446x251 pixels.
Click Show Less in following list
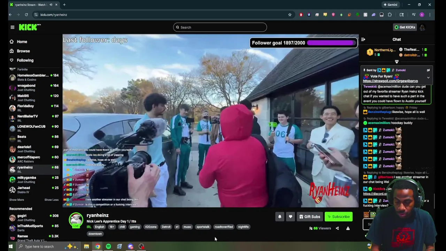coord(52,200)
